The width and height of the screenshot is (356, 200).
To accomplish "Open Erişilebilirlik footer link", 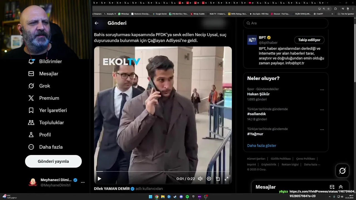I will (x=269, y=164).
